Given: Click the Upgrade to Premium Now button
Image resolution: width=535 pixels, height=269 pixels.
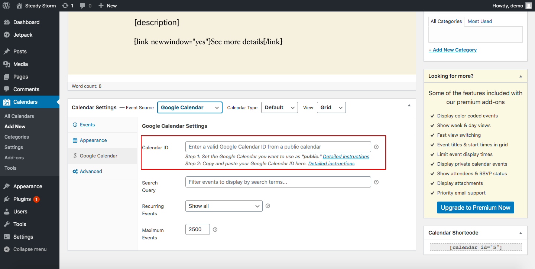Looking at the screenshot, I should tap(475, 207).
